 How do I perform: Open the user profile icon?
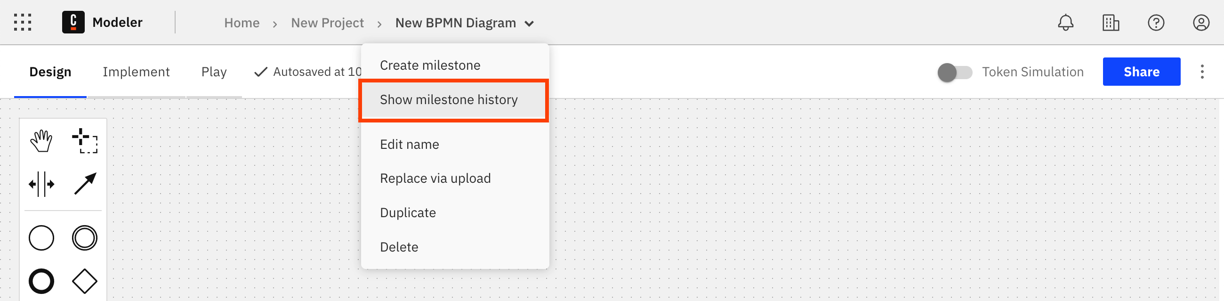click(1201, 22)
